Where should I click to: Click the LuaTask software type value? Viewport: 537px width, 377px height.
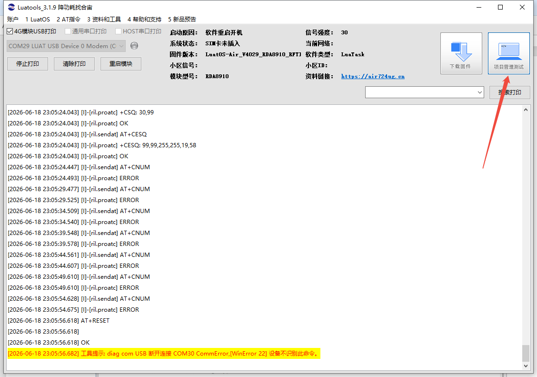tap(353, 54)
